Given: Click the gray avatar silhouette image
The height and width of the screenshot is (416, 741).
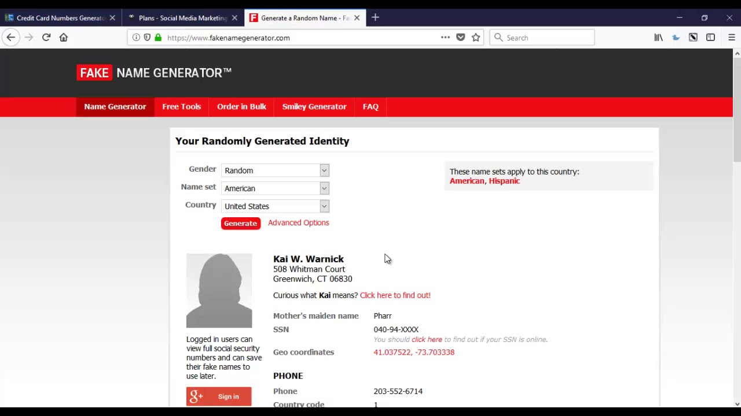Looking at the screenshot, I should [219, 291].
